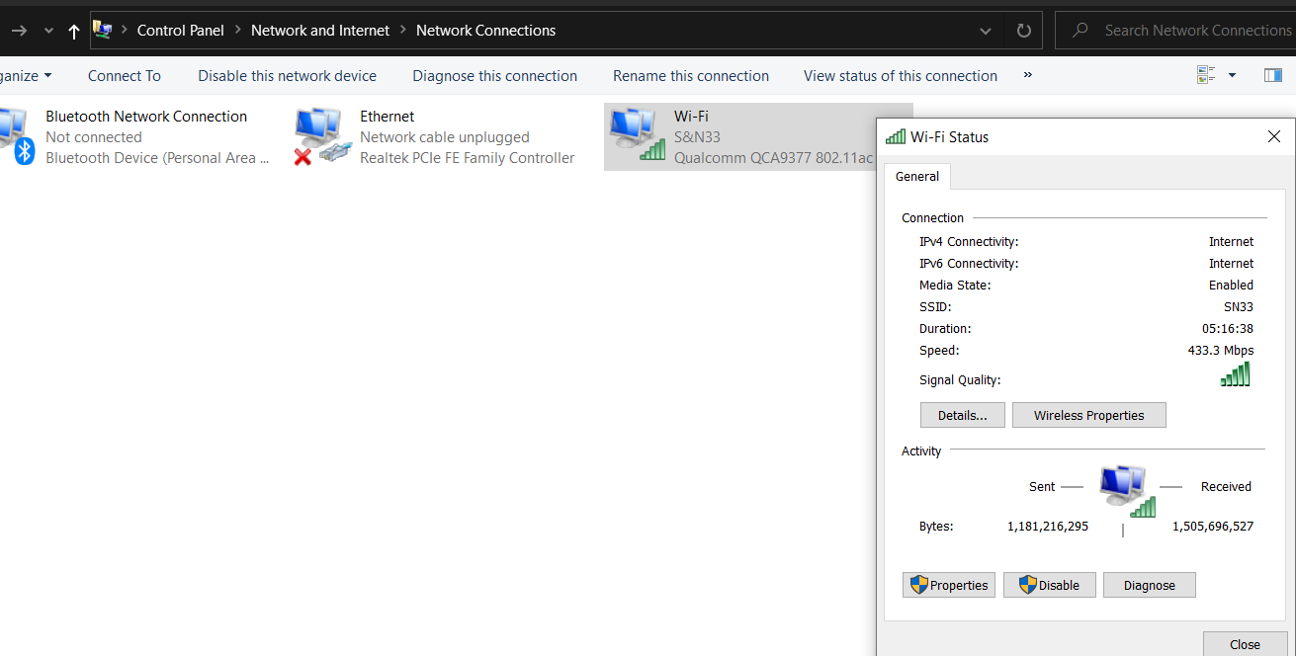Click the change your view icon
Image resolution: width=1296 pixels, height=656 pixels.
1205,75
